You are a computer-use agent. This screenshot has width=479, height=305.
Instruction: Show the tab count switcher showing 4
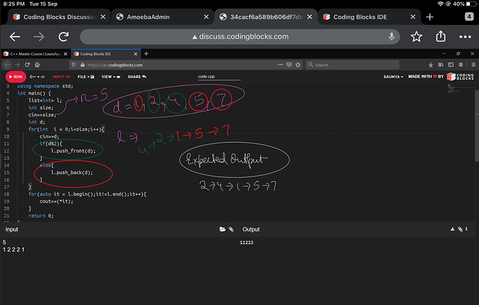[x=469, y=17]
